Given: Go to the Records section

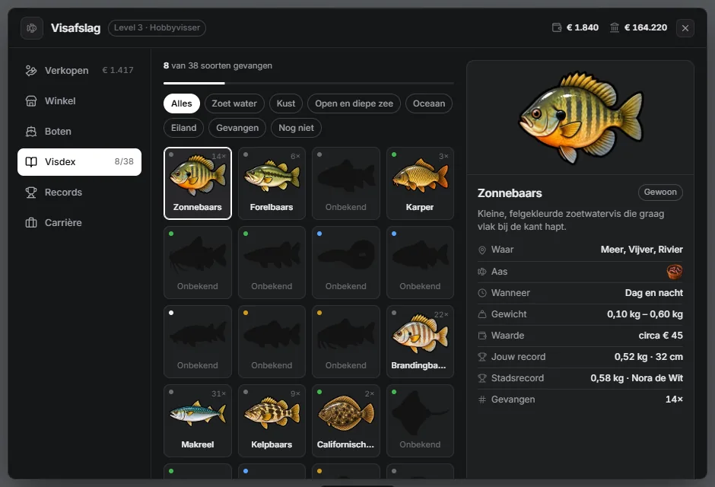Looking at the screenshot, I should [x=79, y=193].
